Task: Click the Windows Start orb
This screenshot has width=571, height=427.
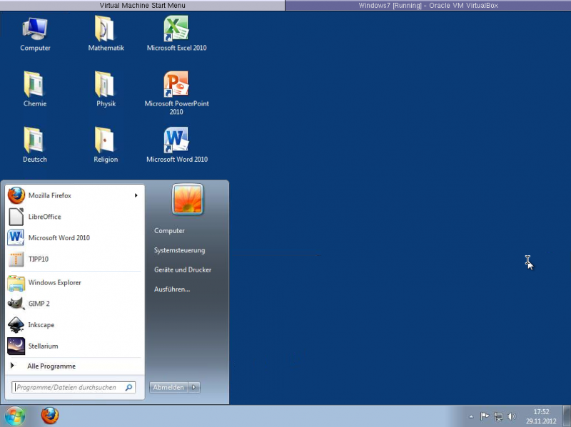Action: click(14, 416)
